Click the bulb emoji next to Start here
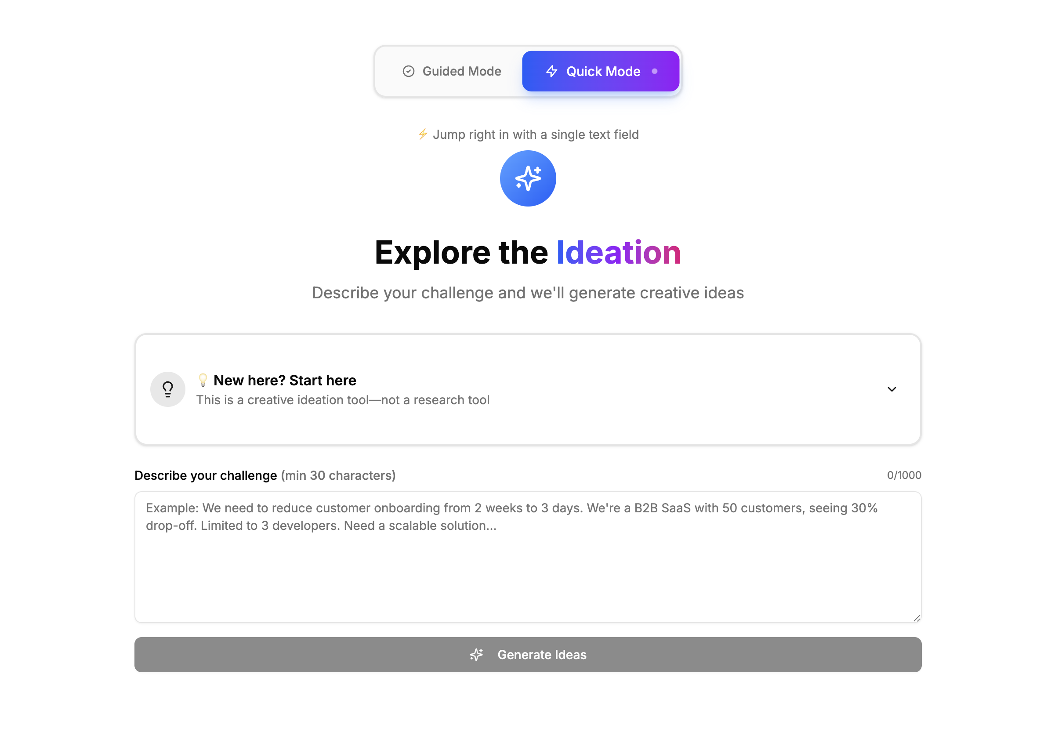 203,380
